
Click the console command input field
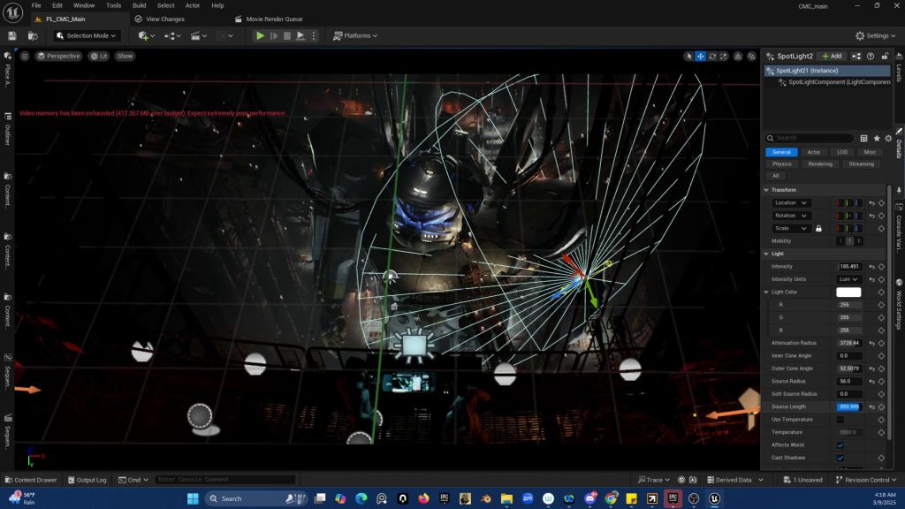click(x=225, y=480)
